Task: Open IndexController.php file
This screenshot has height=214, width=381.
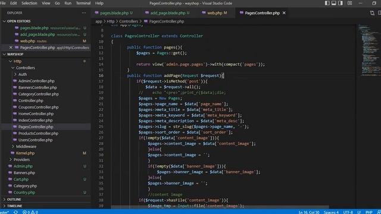Action: pos(46,120)
